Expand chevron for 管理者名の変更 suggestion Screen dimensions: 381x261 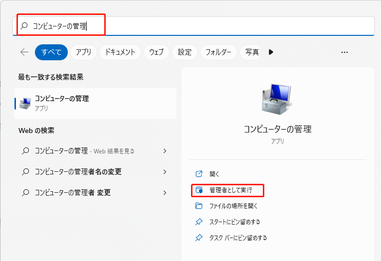point(165,172)
